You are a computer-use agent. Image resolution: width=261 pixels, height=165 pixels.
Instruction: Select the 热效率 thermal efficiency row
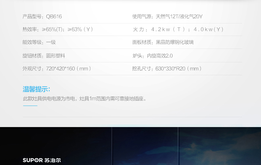click(58, 29)
